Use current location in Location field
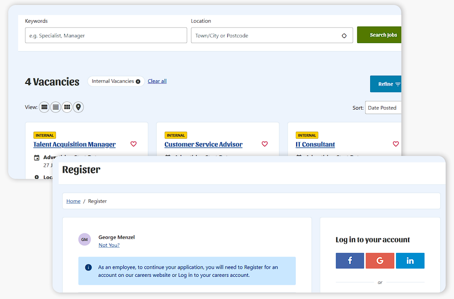 [344, 36]
